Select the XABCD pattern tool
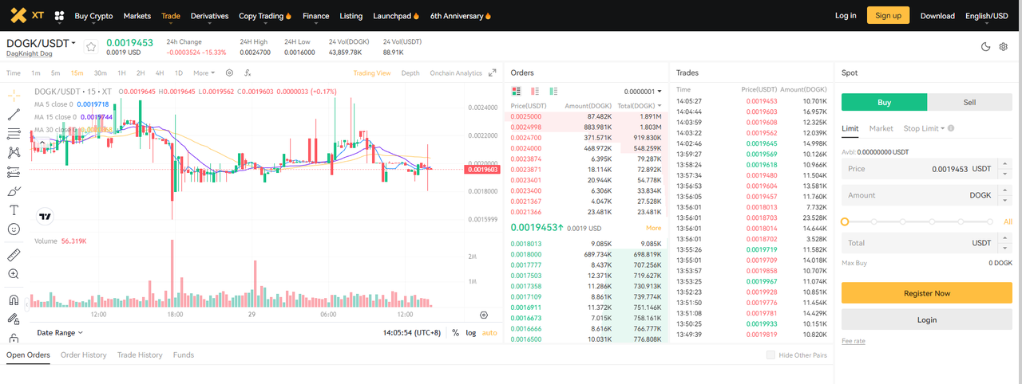This screenshot has height=384, width=1022. [x=14, y=152]
